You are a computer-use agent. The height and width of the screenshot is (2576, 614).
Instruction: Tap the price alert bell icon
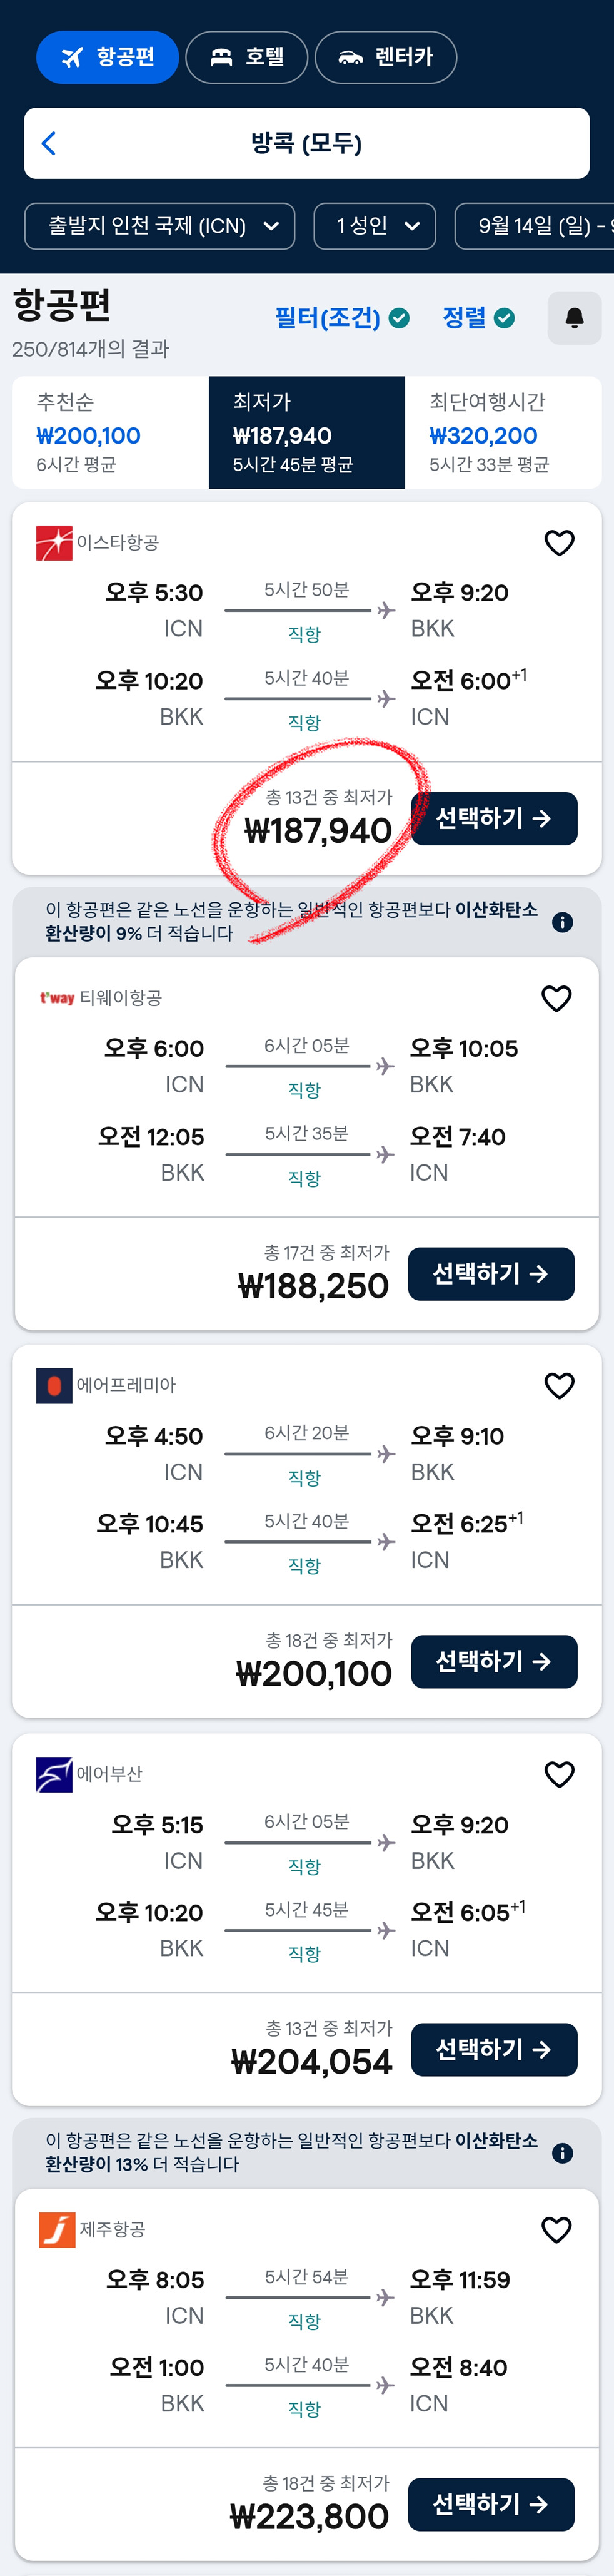click(x=574, y=318)
